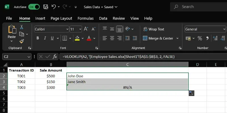Toggle Italic formatting
The height and width of the screenshot is (113, 227).
click(x=45, y=38)
